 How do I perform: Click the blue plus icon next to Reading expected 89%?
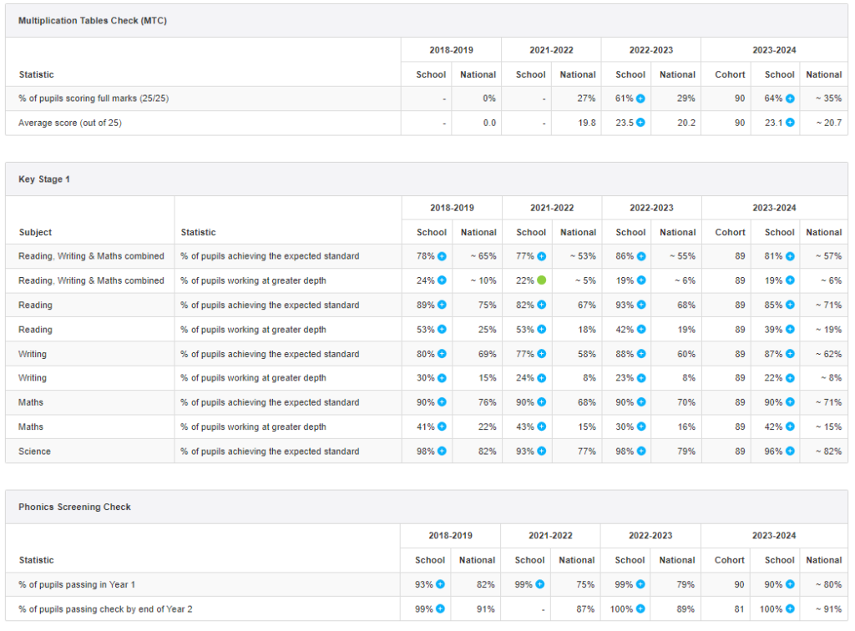tap(443, 305)
